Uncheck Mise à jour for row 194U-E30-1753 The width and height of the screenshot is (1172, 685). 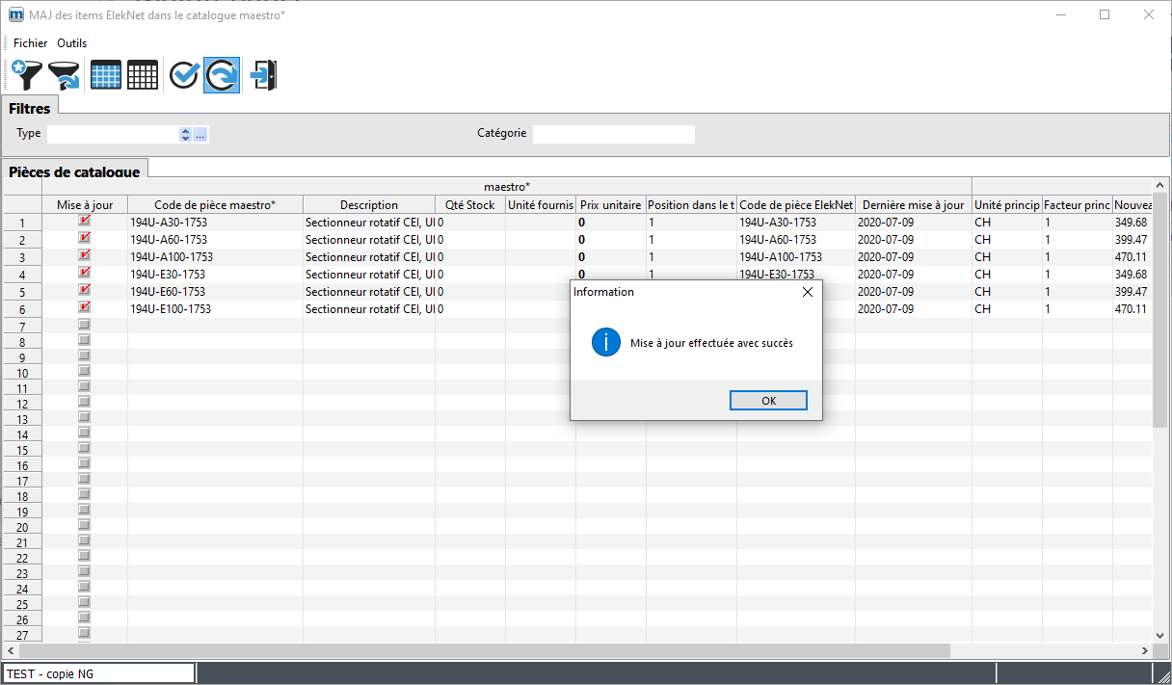(x=85, y=273)
